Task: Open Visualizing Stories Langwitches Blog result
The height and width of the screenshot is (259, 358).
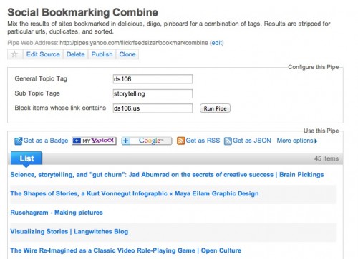Action: 69,231
